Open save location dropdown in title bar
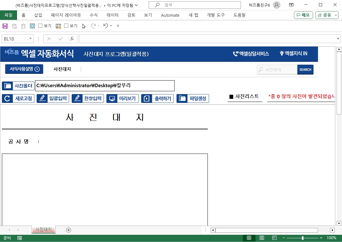Screen dimensions: 342x242 [x=136, y=5]
